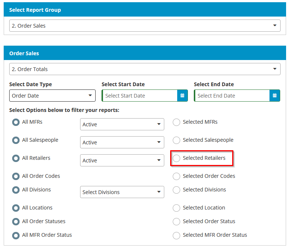Open the Start Date calendar icon
This screenshot has height=250, width=292.
tap(182, 96)
